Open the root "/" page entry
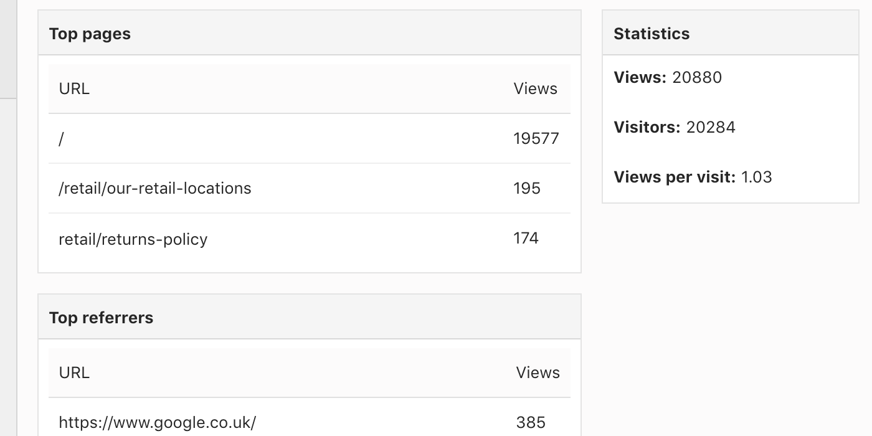Viewport: 872px width, 436px height. (61, 139)
